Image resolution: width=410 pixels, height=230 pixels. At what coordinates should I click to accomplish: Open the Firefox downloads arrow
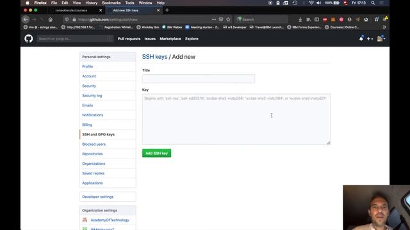[300, 20]
